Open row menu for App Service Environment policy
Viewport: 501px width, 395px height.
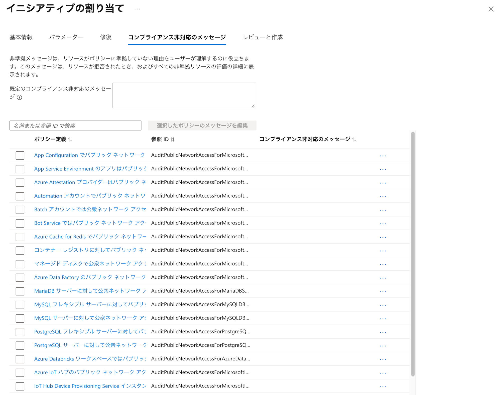(x=383, y=169)
